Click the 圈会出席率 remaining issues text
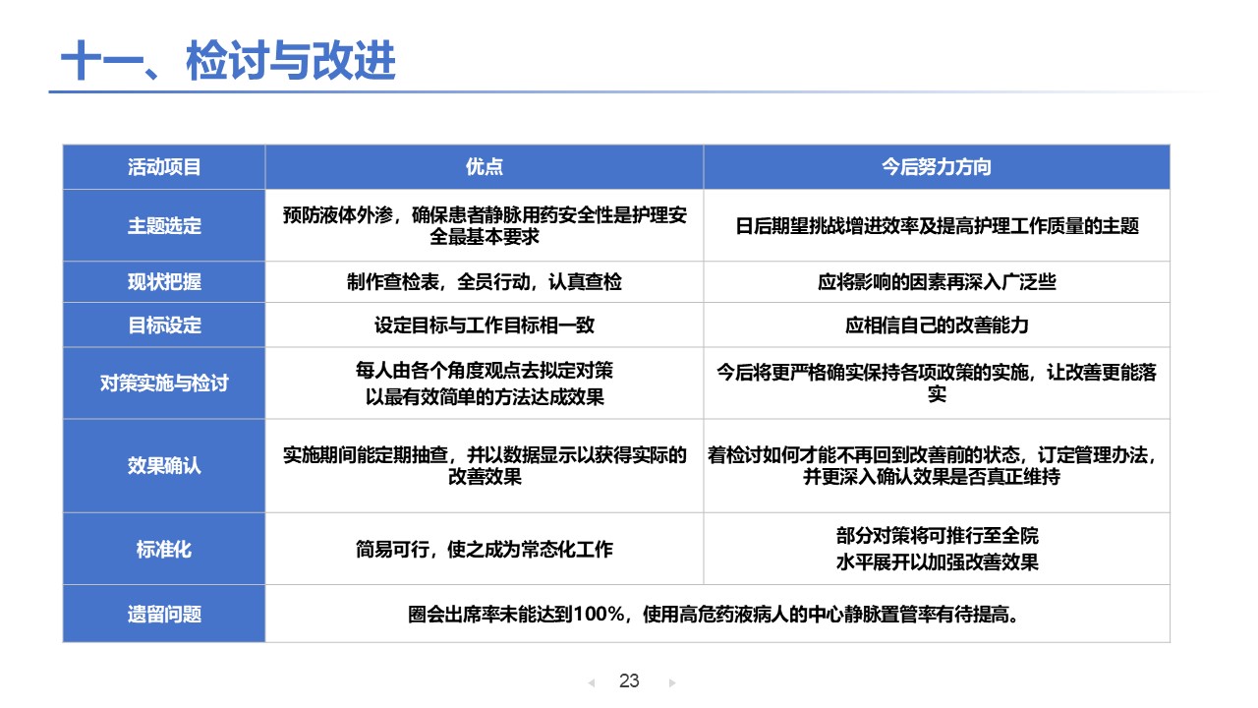The height and width of the screenshot is (708, 1258). [x=716, y=615]
